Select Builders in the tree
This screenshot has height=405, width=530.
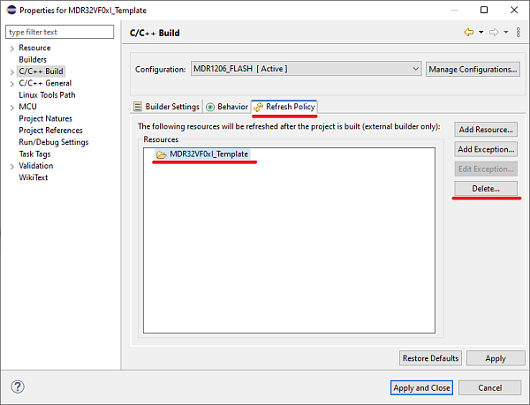(33, 59)
